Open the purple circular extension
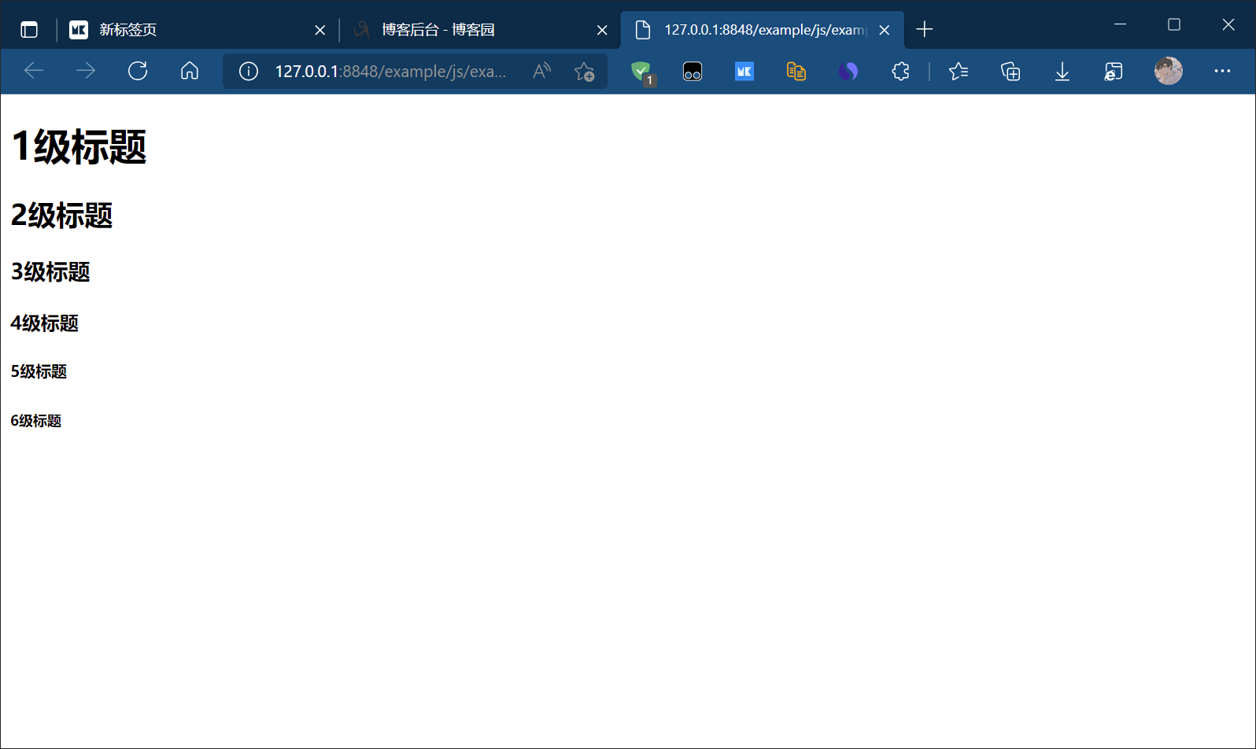The height and width of the screenshot is (749, 1256). (x=848, y=72)
